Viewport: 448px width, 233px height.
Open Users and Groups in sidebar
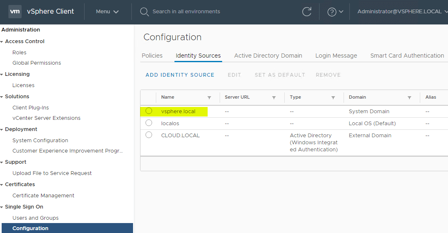click(x=35, y=218)
